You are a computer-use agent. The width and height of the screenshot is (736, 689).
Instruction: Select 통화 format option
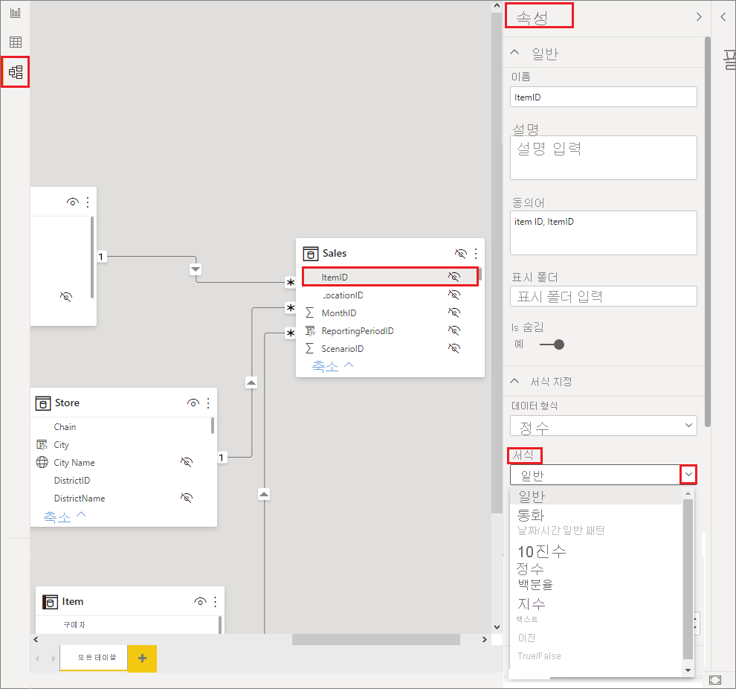pyautogui.click(x=530, y=515)
